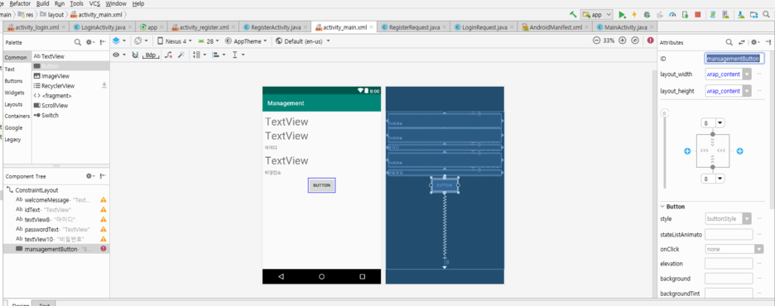Show warnings and errors red icon
775x306 pixels.
[651, 41]
